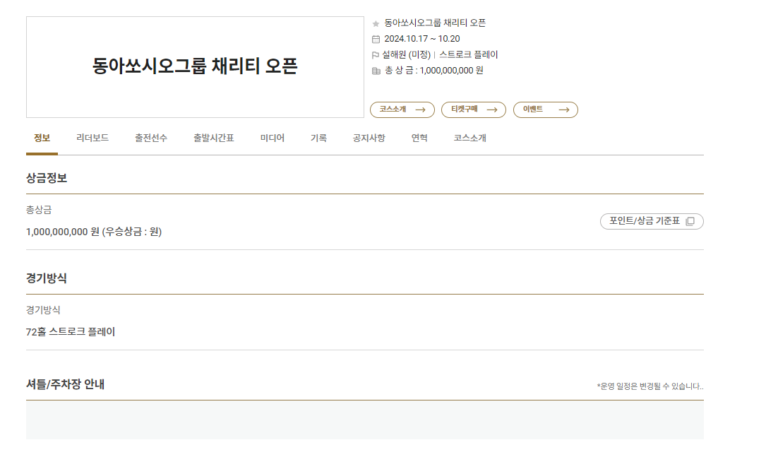The height and width of the screenshot is (457, 778).
Task: Click the tournament name text beside the star
Action: point(435,23)
